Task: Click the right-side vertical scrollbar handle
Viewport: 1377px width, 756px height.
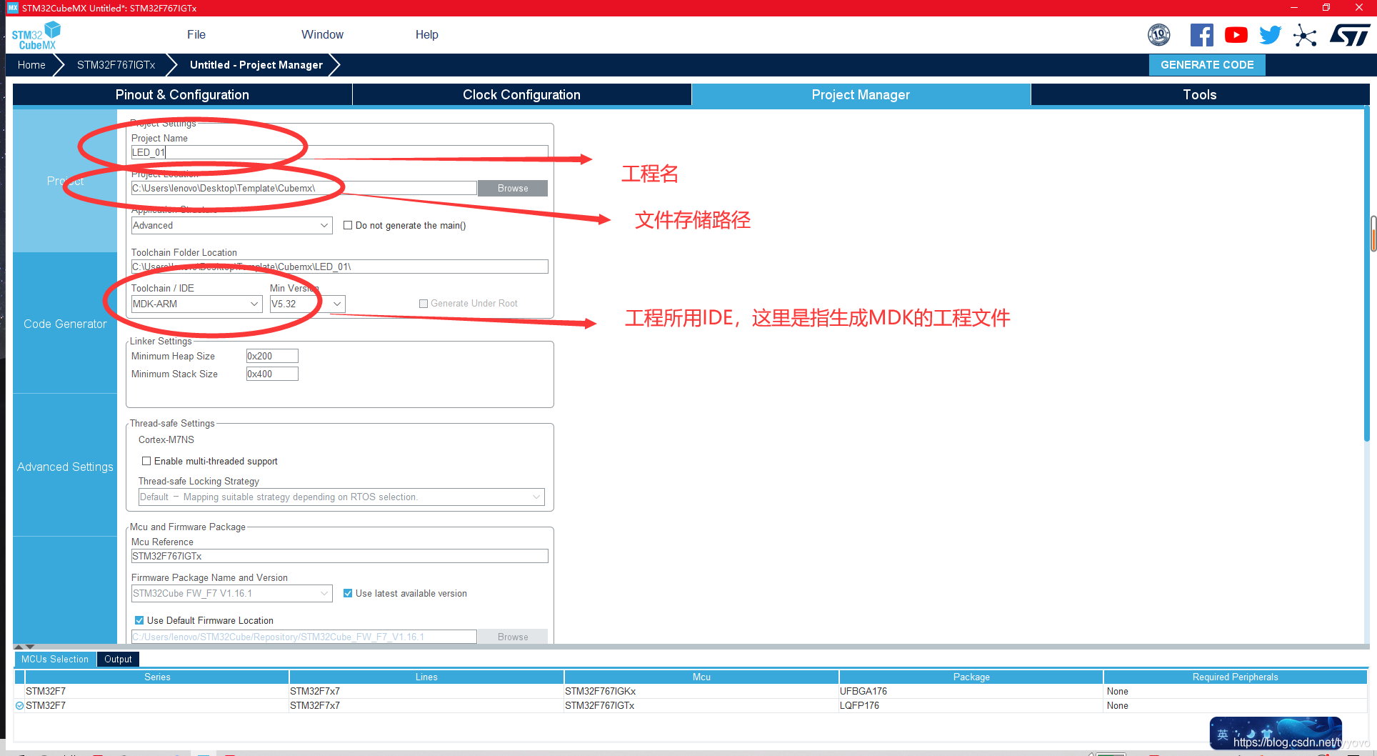Action: [x=1373, y=234]
